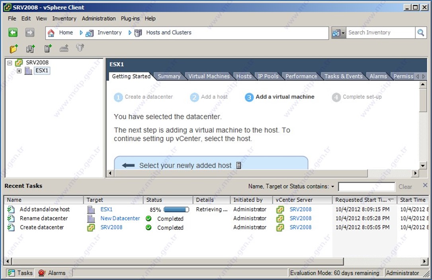Image resolution: width=432 pixels, height=280 pixels.
Task: Sort by Requested Start Time column header
Action: 364,200
